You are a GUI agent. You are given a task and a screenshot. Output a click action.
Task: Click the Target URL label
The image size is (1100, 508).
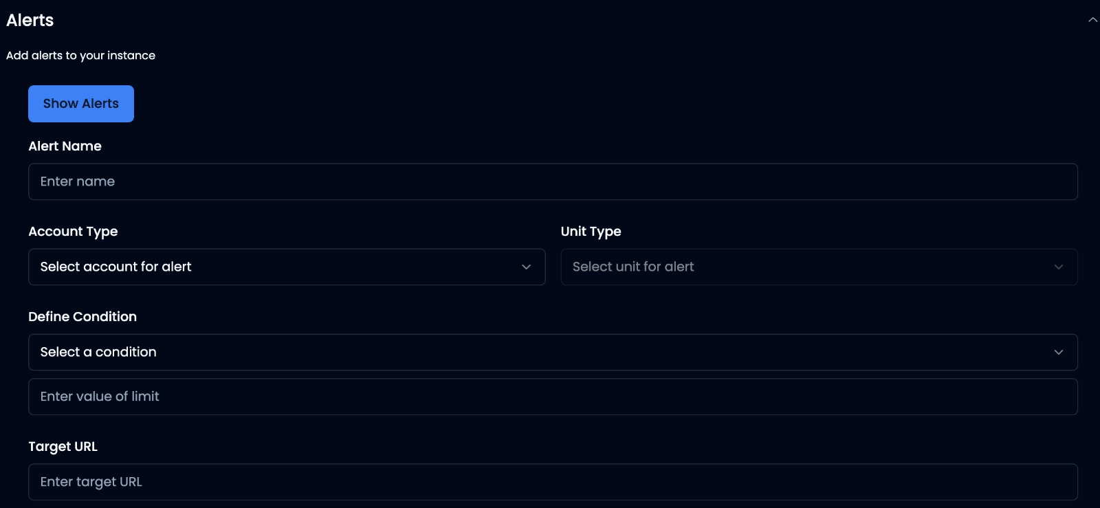(x=63, y=447)
